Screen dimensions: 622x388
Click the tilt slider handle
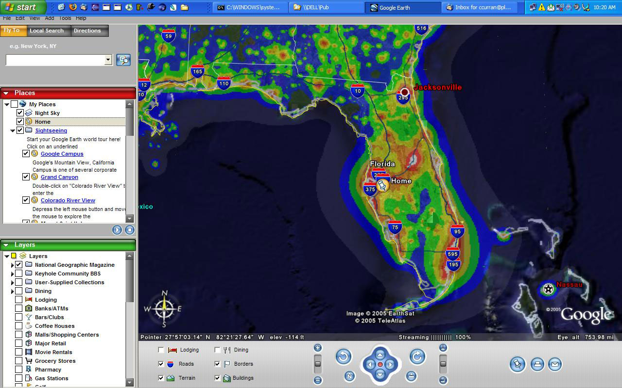[443, 363]
